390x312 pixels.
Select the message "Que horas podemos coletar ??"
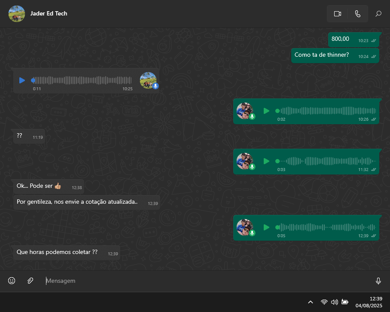(57, 252)
